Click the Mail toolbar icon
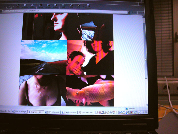The width and height of the screenshot is (178, 134). 63,5
